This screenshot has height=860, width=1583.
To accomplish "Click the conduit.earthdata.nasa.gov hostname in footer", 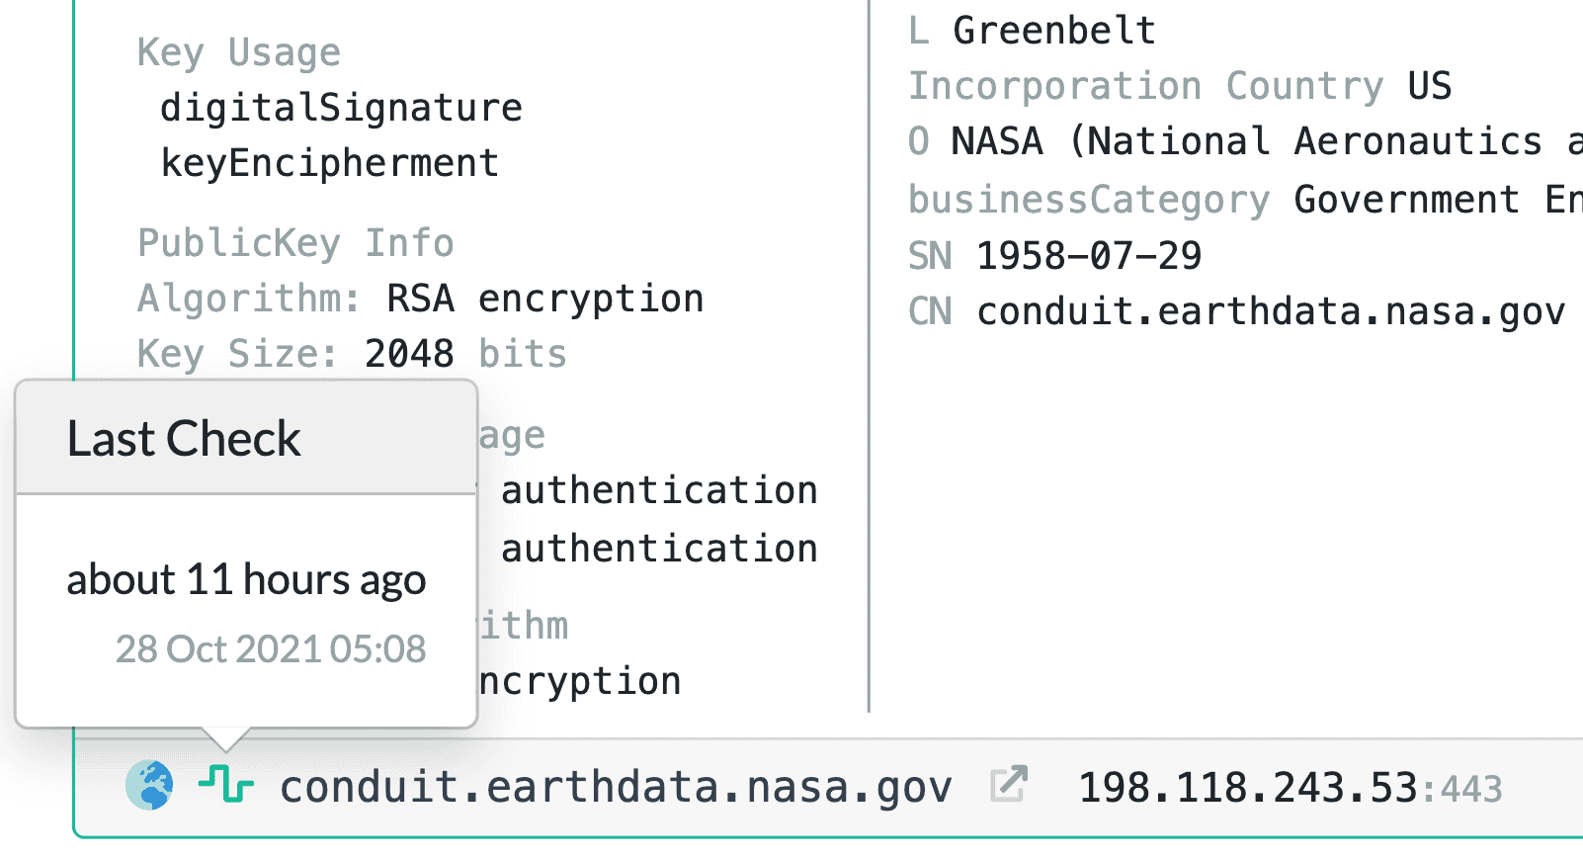I will [615, 788].
